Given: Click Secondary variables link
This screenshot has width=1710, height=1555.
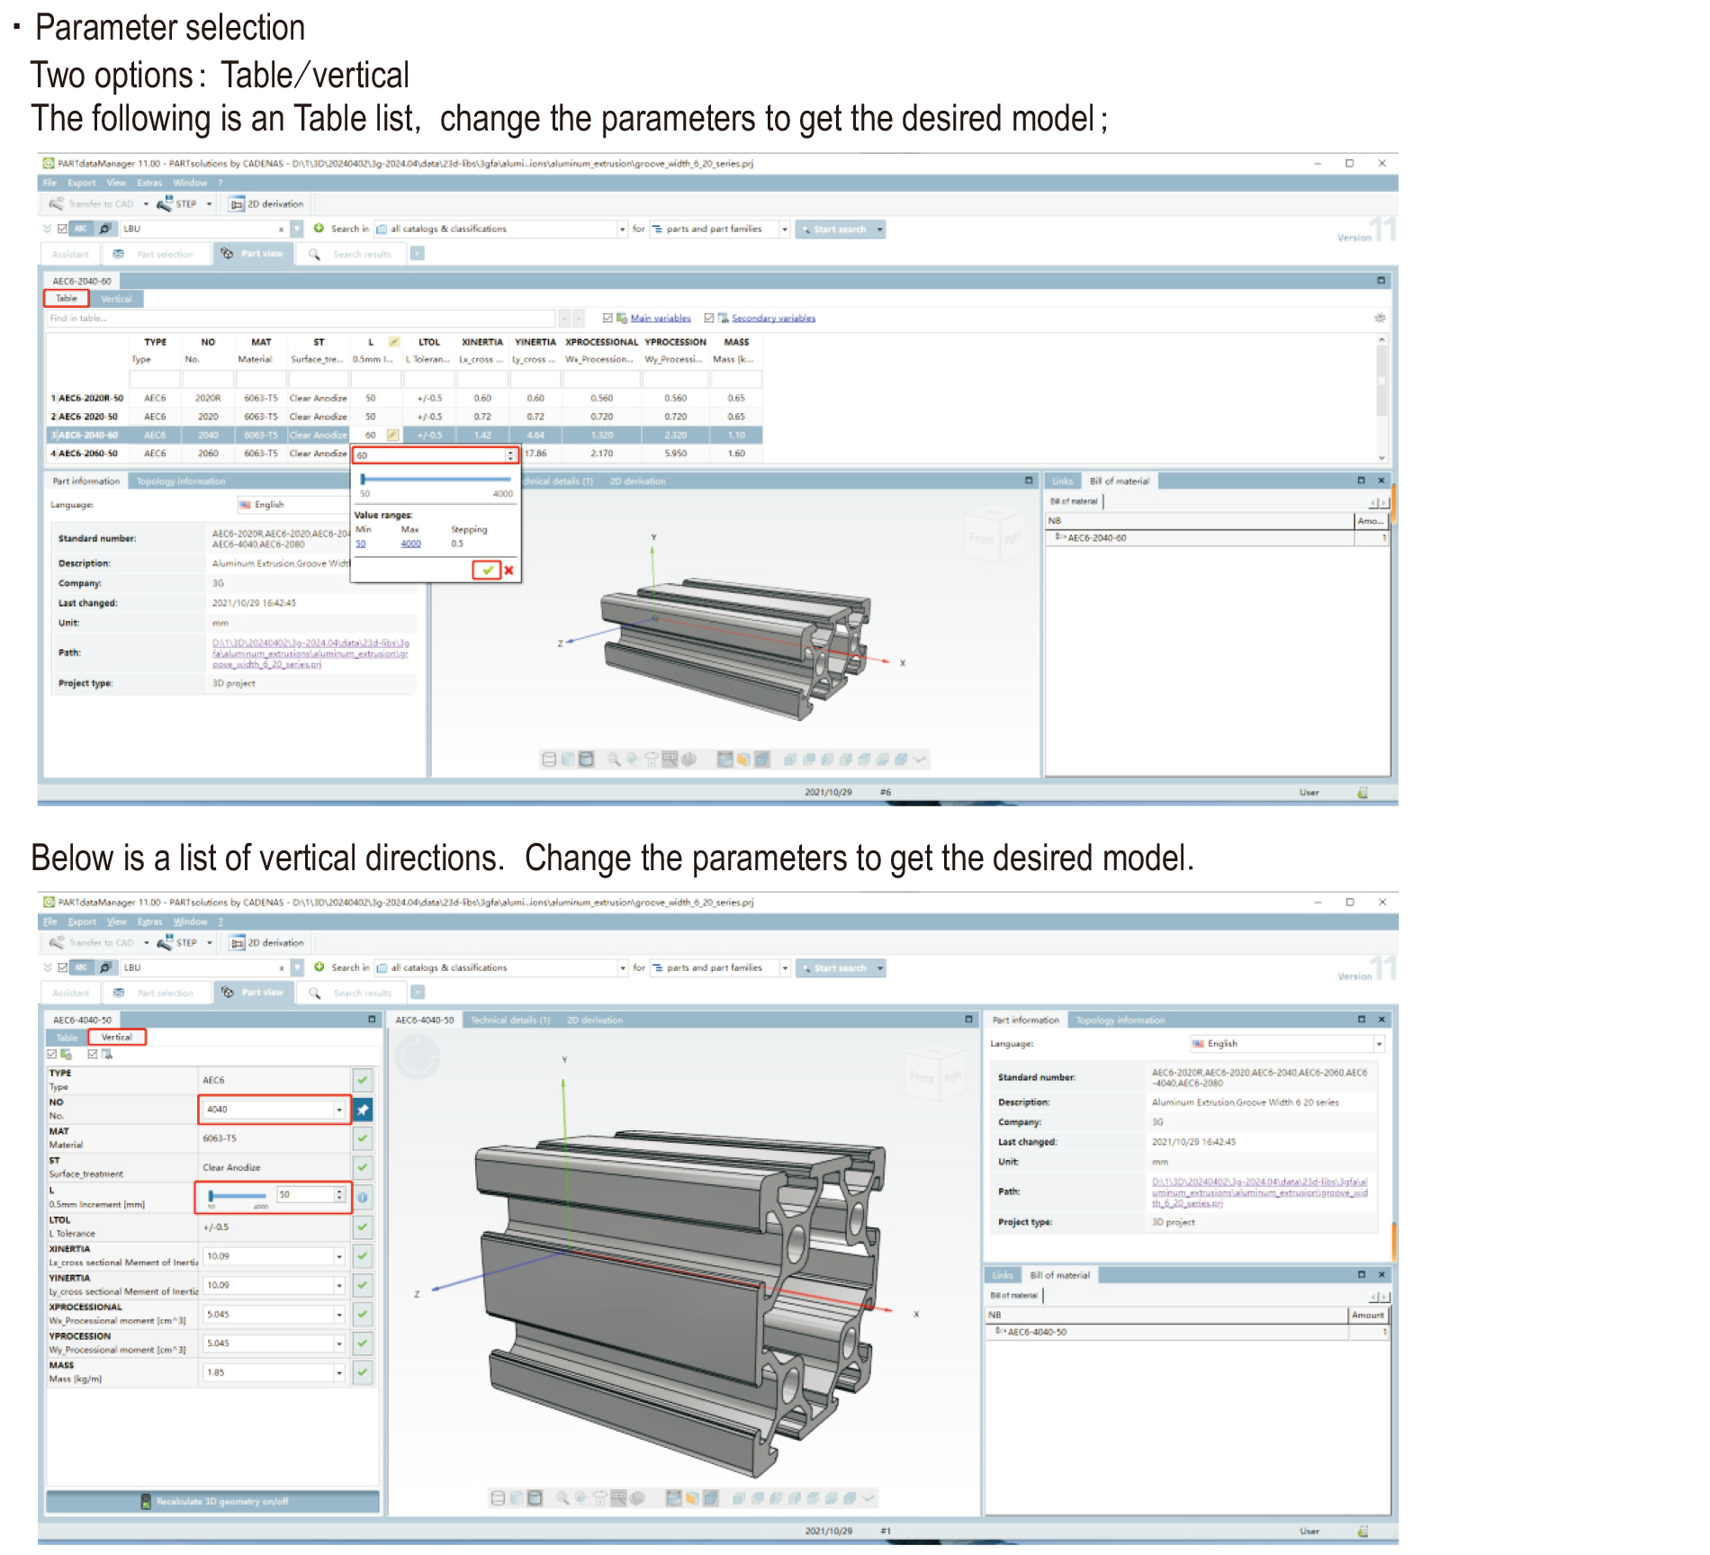Looking at the screenshot, I should (x=774, y=318).
